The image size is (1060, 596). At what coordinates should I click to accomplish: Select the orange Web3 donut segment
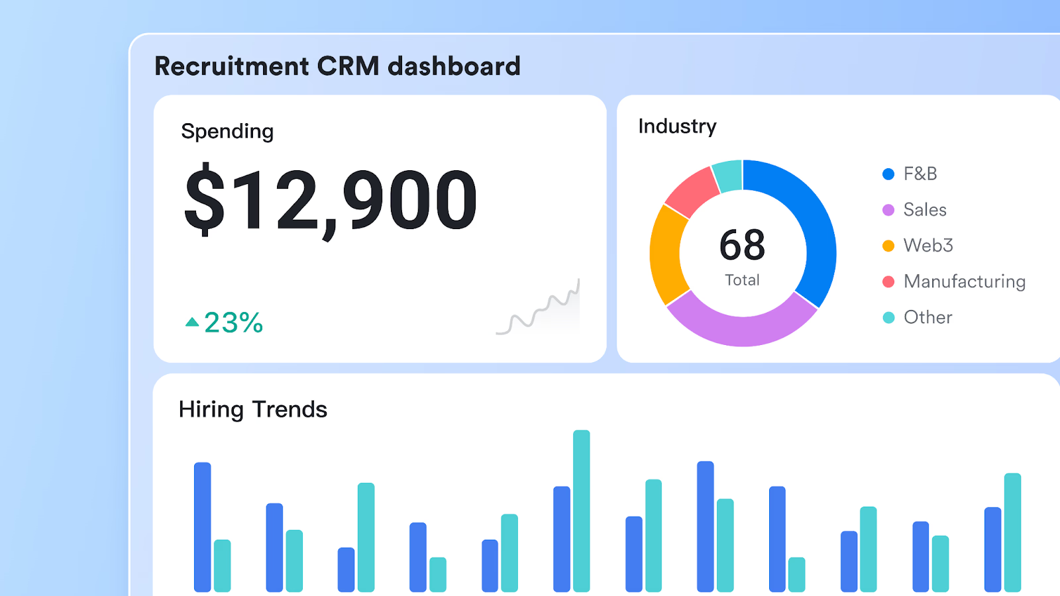coord(665,255)
